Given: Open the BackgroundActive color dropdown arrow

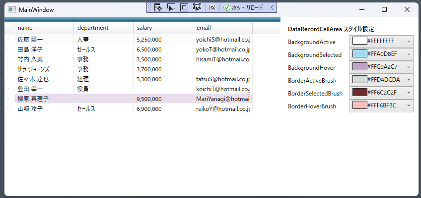Looking at the screenshot, I should tap(409, 41).
